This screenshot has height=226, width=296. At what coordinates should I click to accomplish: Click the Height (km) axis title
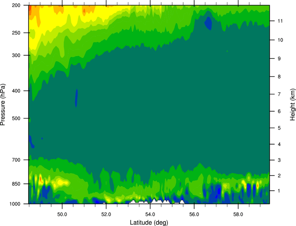(x=293, y=105)
